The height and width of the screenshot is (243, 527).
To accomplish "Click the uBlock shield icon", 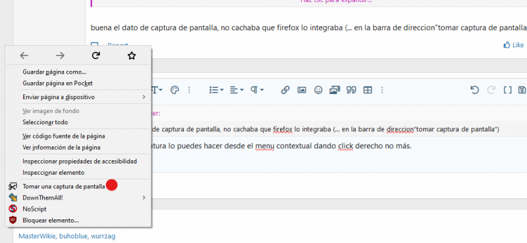I will coord(13,220).
